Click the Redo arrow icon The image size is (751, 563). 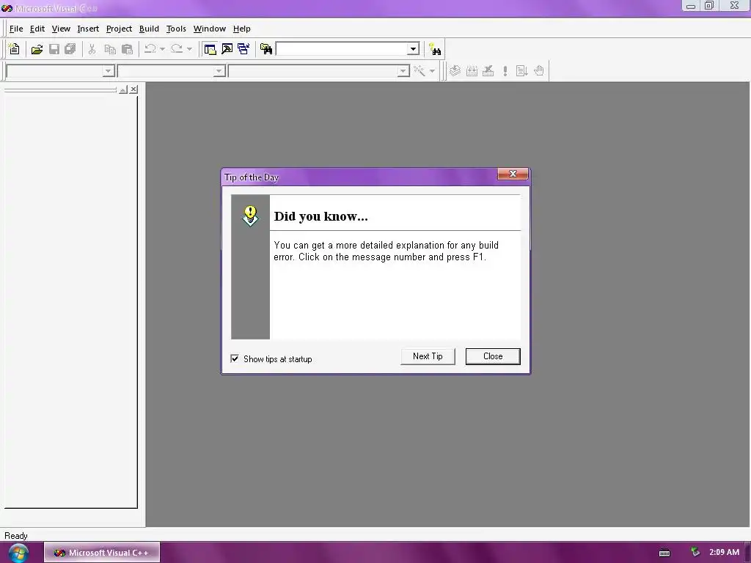pos(177,49)
